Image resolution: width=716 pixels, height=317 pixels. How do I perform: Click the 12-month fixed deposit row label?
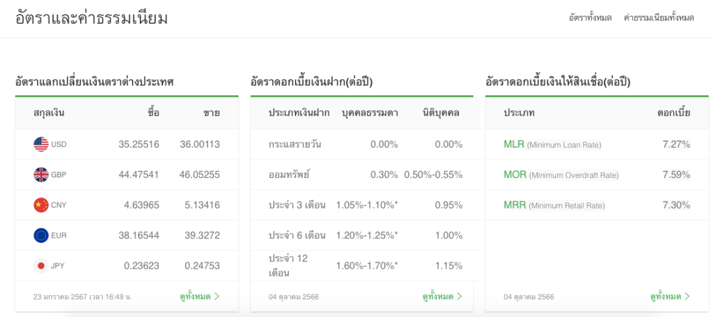click(x=288, y=265)
